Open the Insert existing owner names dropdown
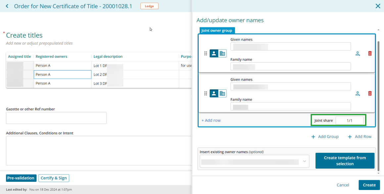 [x=255, y=161]
